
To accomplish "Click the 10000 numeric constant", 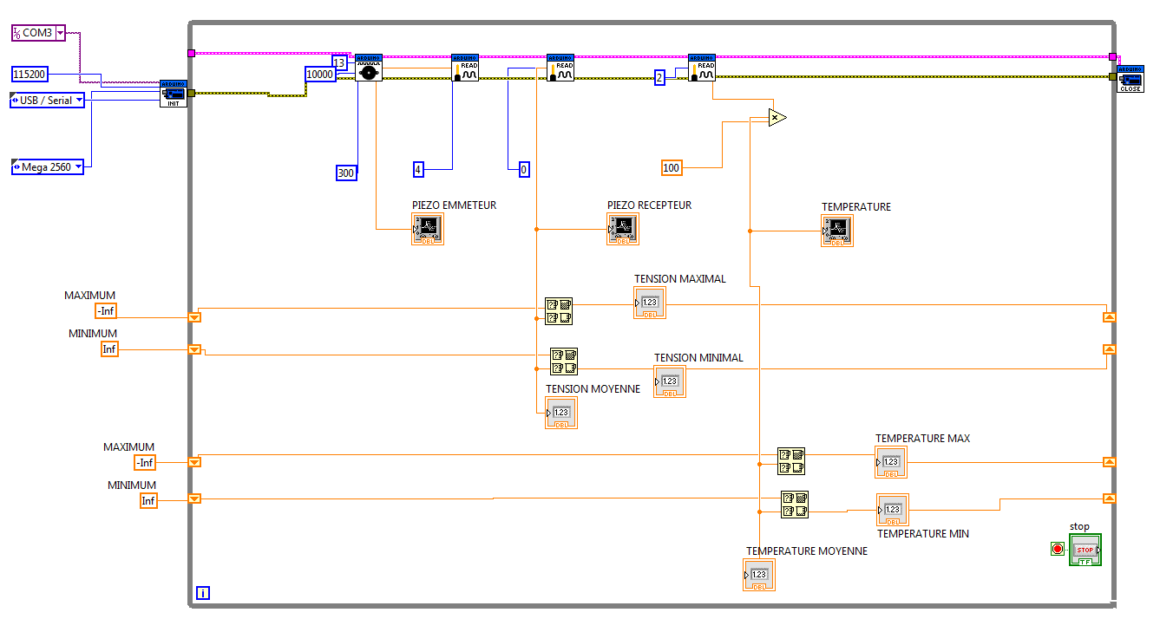I will click(x=320, y=75).
